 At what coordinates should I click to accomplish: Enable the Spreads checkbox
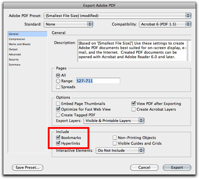58,87
